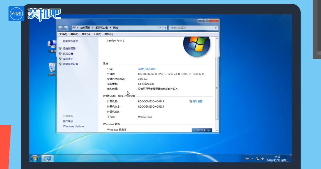Click the installed memory value 2.00 GB

click(143, 79)
